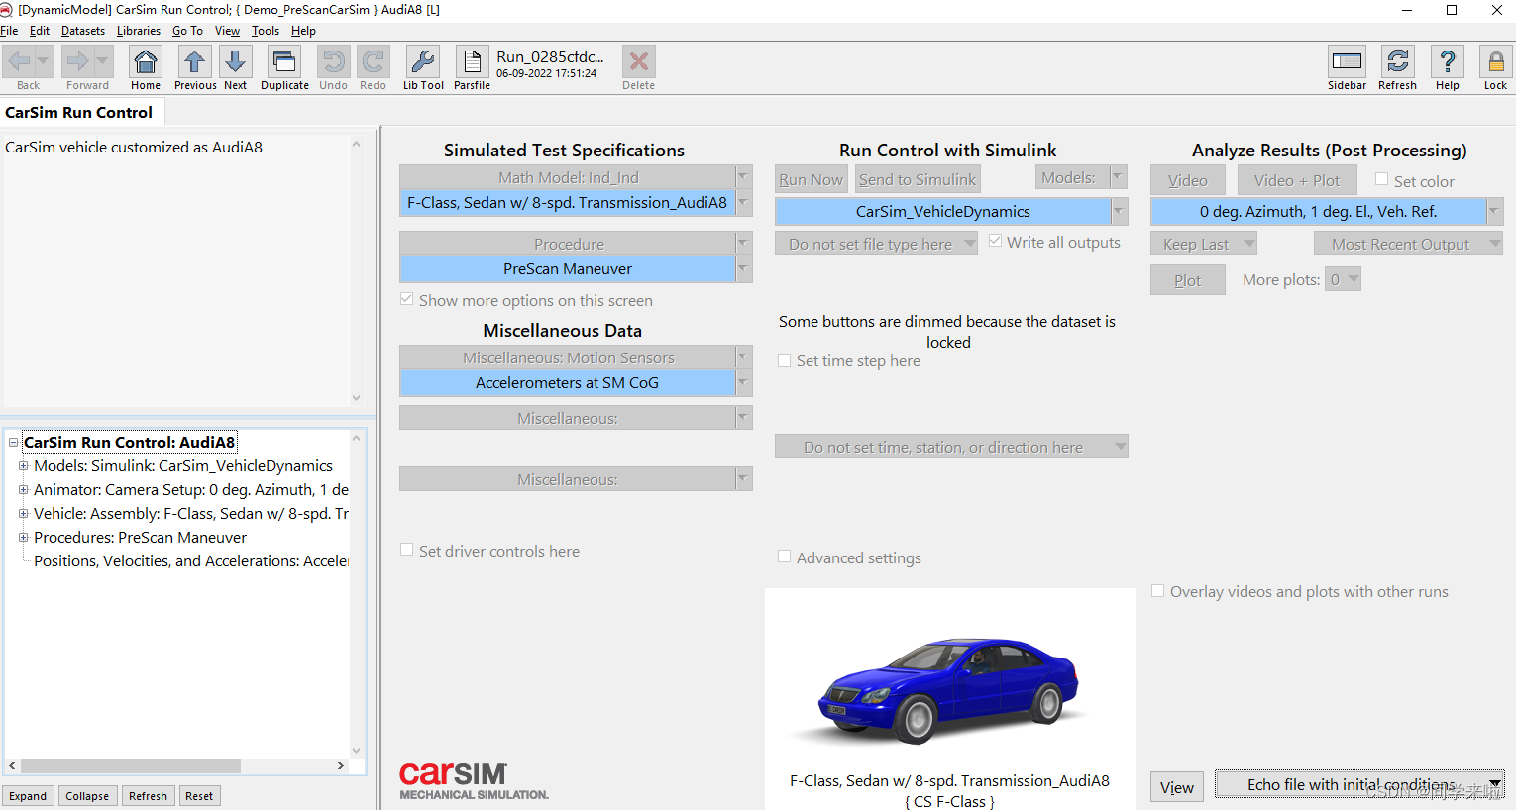Open the Libraries menu
Screen dimensions: 1516x810
pos(139,31)
